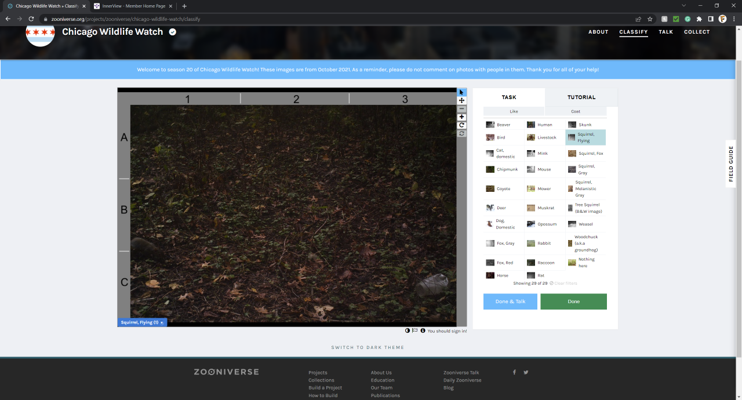Open the Grammarly extension icon
Viewport: 742px width, 400px height.
pos(688,19)
